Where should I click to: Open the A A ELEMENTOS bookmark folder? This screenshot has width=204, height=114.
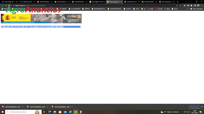click(75, 9)
